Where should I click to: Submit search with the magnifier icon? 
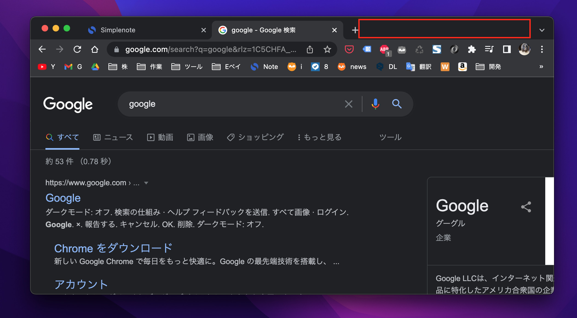[x=397, y=104]
